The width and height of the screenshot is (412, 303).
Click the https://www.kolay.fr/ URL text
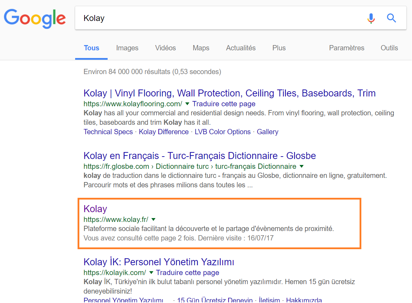(x=116, y=219)
